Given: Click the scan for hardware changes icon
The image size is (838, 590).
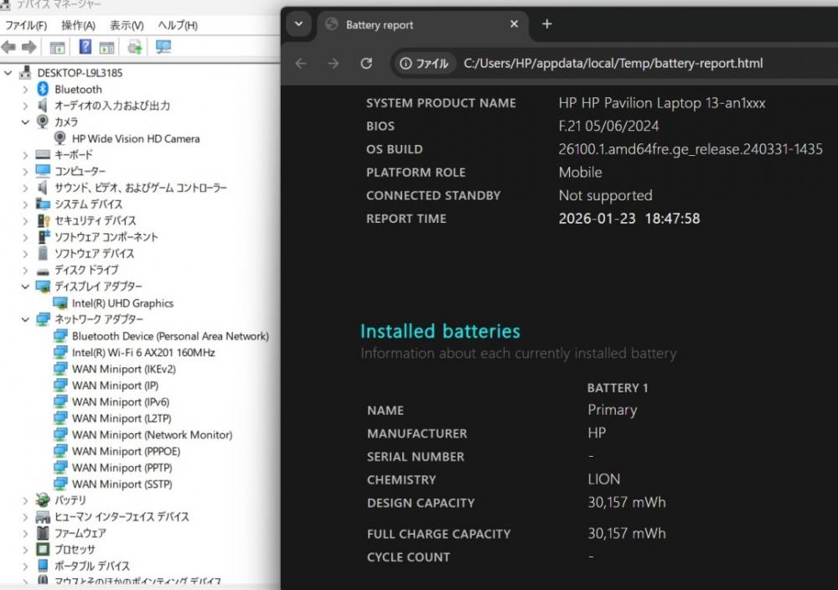Looking at the screenshot, I should click(x=163, y=47).
